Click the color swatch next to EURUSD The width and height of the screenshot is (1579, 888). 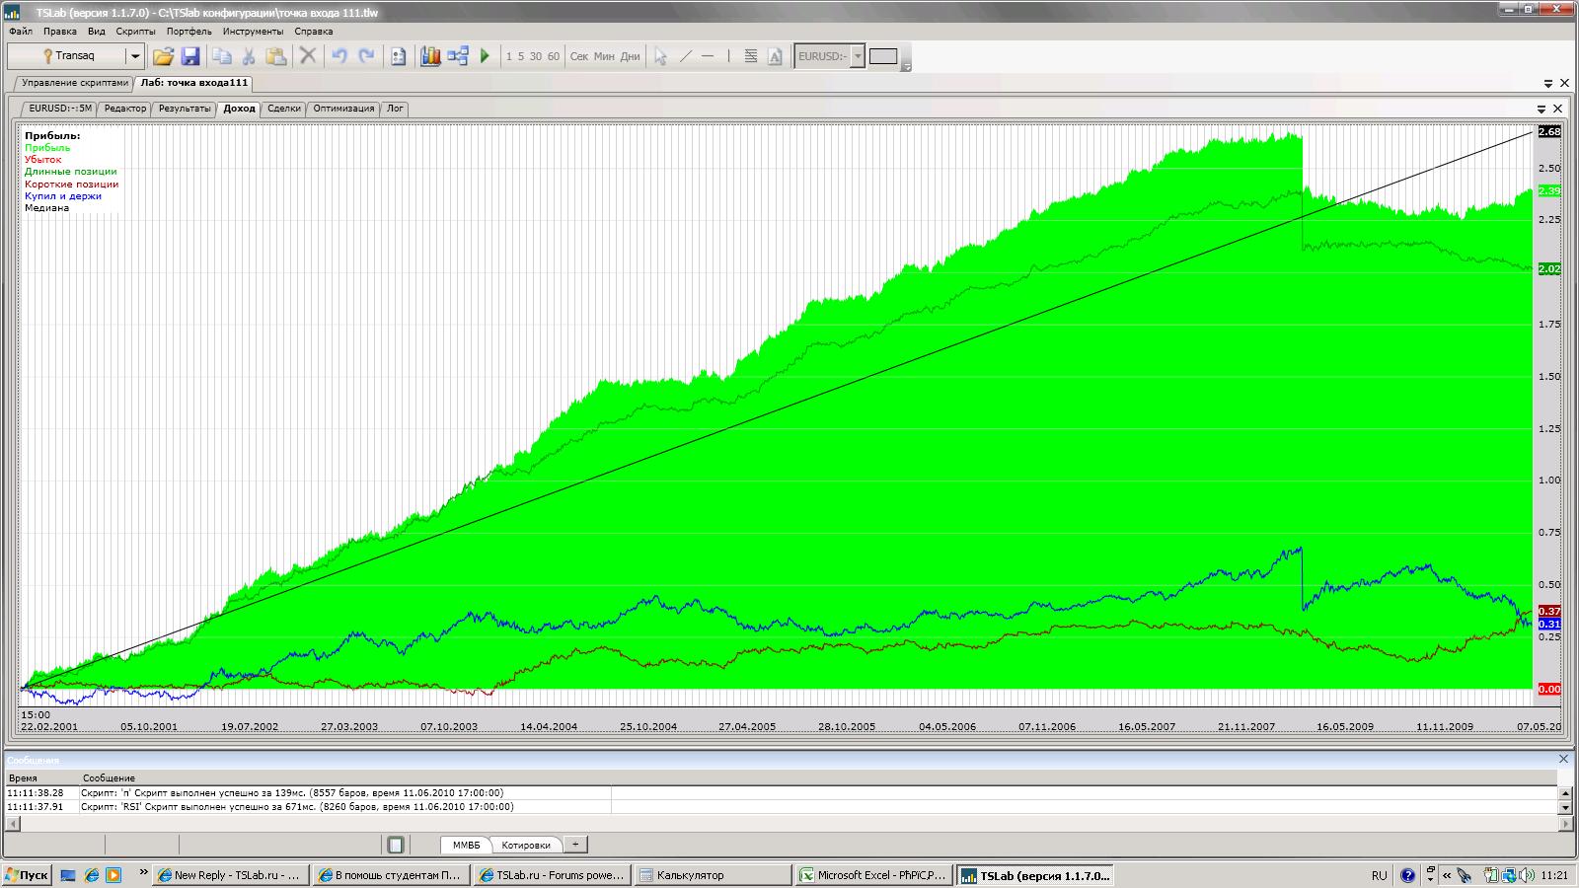click(x=883, y=56)
